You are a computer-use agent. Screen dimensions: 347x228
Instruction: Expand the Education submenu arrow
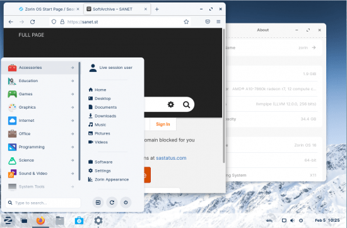click(73, 81)
